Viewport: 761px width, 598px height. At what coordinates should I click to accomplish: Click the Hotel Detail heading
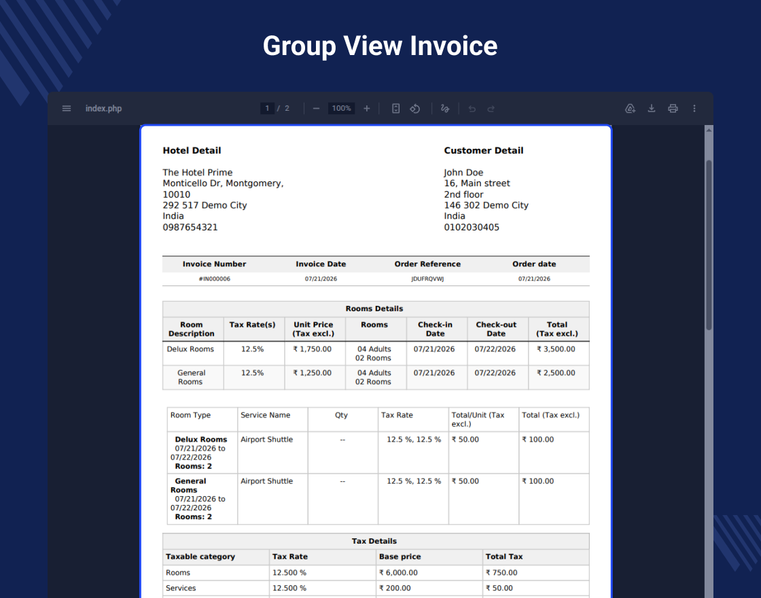(x=192, y=150)
